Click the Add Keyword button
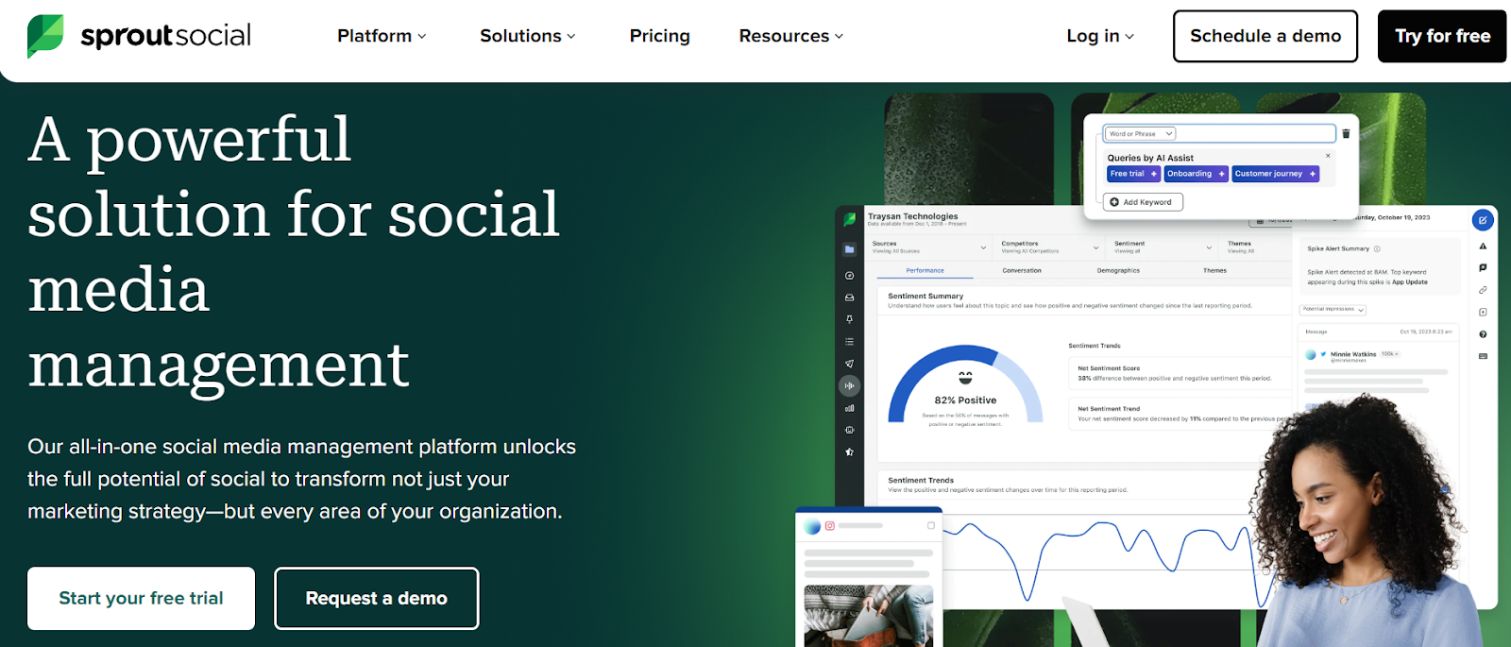 1143,202
